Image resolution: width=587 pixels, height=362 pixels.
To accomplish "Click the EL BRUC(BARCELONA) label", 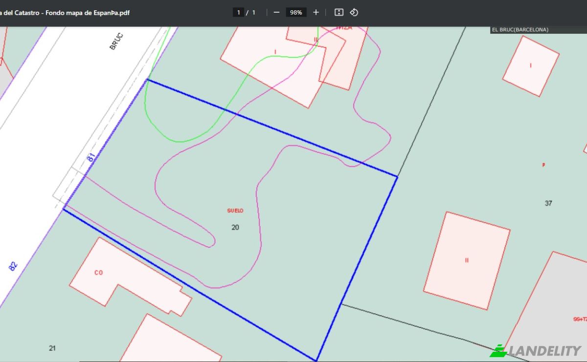I will 520,30.
